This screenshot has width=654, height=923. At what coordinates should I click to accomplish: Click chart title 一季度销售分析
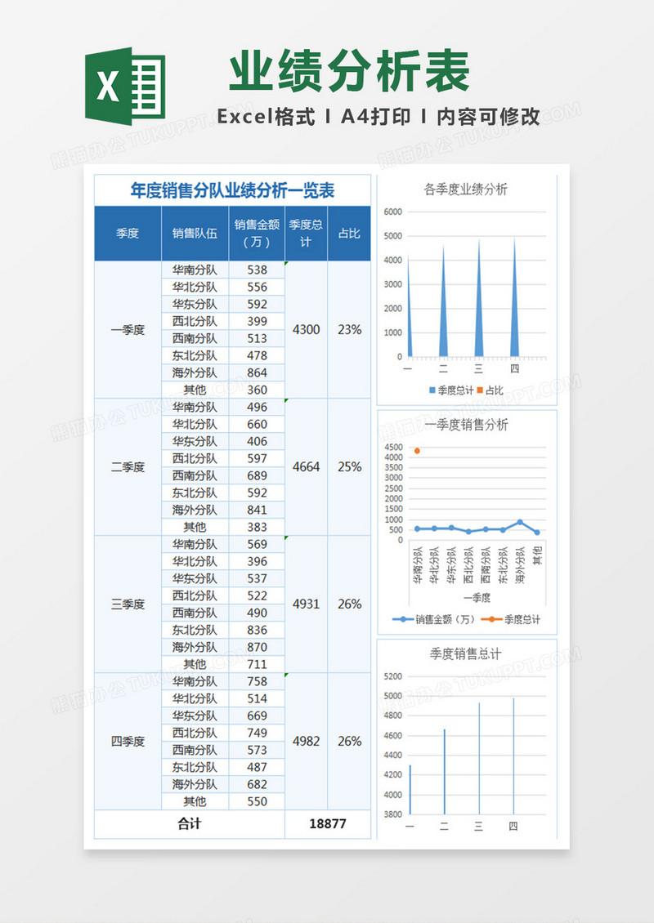coord(466,425)
